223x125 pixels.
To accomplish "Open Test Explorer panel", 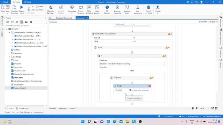I will pos(22,108).
